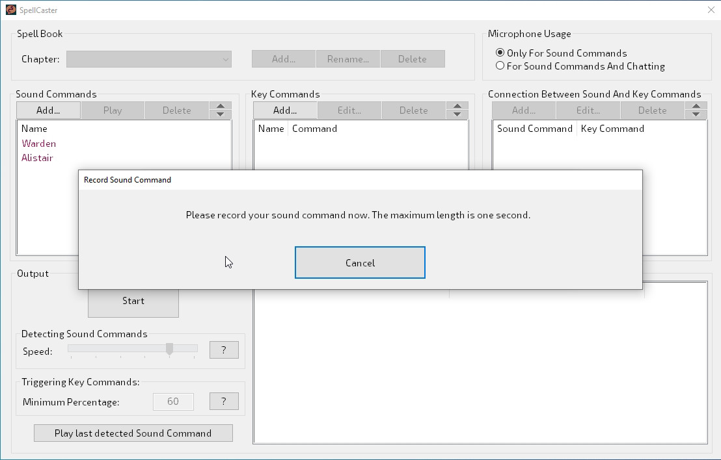Select the Warden sound command

coord(39,144)
